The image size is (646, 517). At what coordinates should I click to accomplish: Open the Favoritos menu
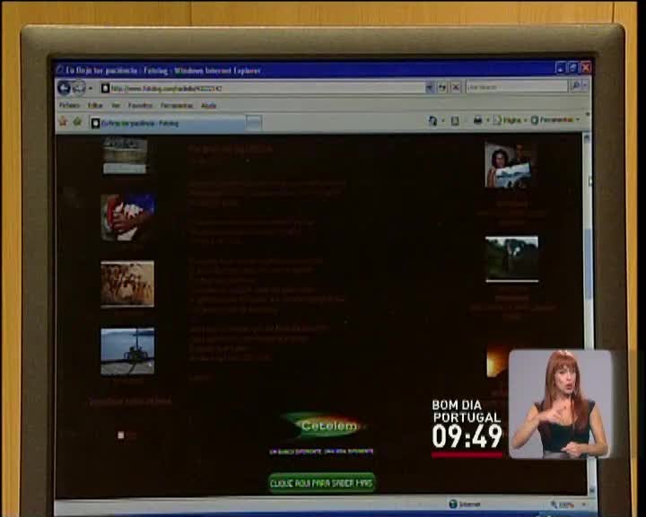click(x=140, y=105)
